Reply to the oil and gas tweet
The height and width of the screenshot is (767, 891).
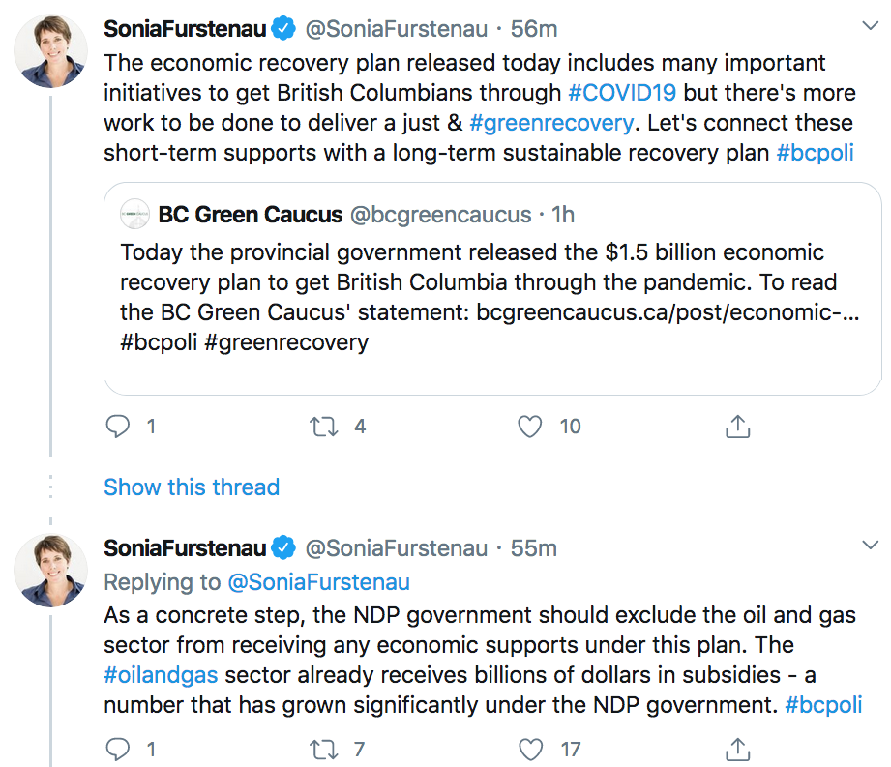(x=118, y=750)
